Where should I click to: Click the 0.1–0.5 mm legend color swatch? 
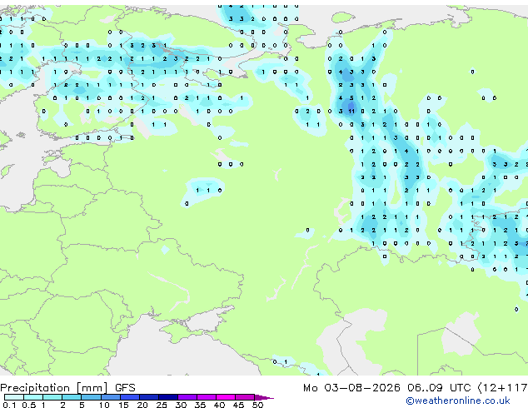tap(14, 397)
